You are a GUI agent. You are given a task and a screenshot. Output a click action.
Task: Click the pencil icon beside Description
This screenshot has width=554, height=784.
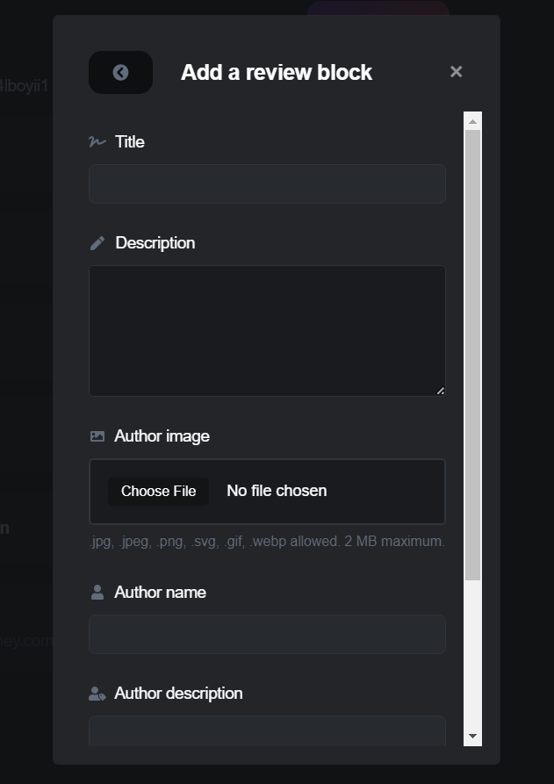(97, 243)
